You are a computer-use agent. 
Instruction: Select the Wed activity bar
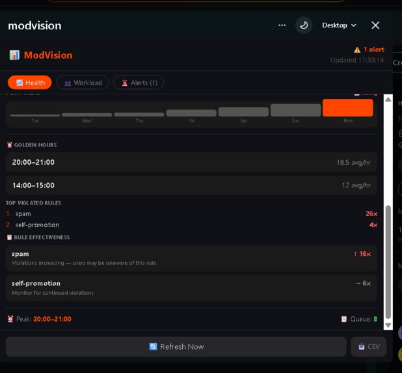click(x=87, y=115)
